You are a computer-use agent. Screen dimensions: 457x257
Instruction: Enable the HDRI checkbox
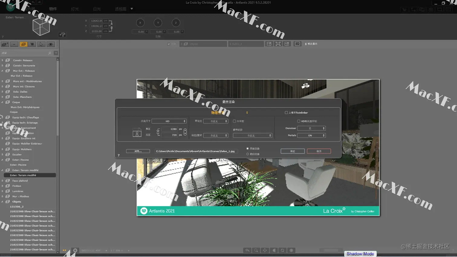[x=299, y=121]
